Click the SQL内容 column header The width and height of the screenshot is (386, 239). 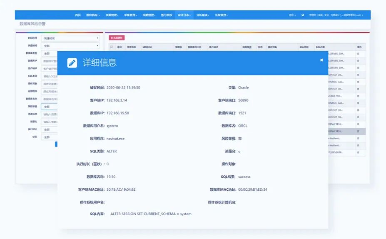(x=320, y=47)
